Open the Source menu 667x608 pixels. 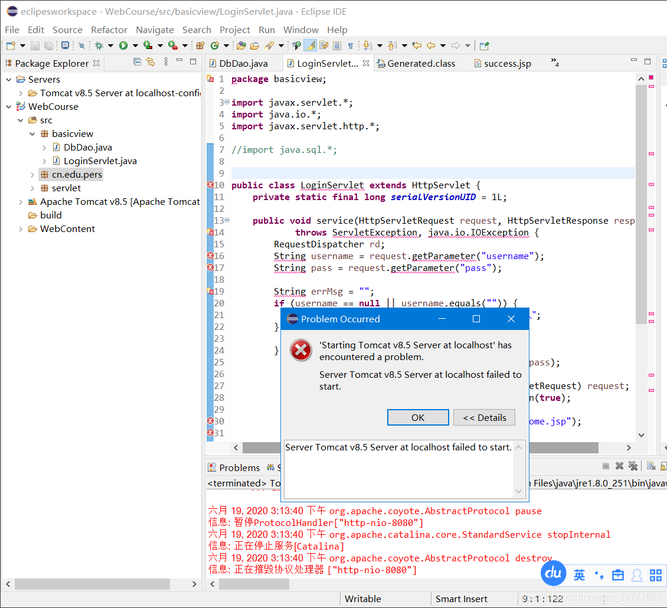[x=67, y=30]
